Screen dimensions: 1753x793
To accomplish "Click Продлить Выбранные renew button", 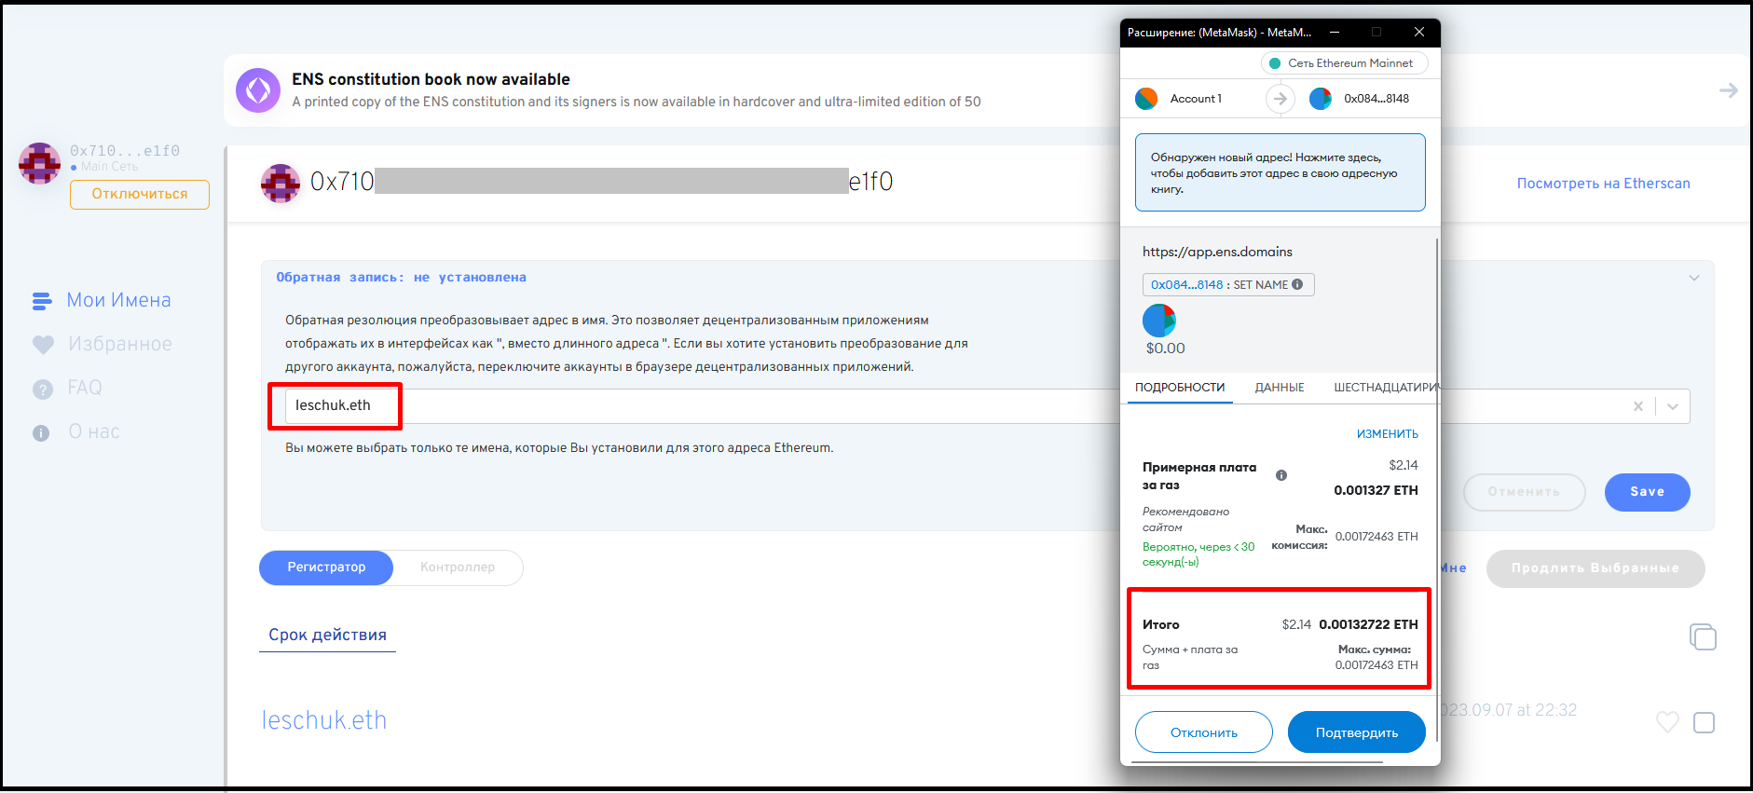I will 1596,568.
